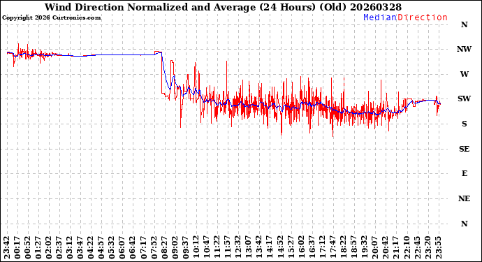Click the 16:37 time label
The width and height of the screenshot is (482, 262).
312,248
